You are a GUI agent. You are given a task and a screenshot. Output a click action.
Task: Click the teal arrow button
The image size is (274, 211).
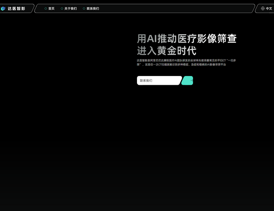[188, 81]
